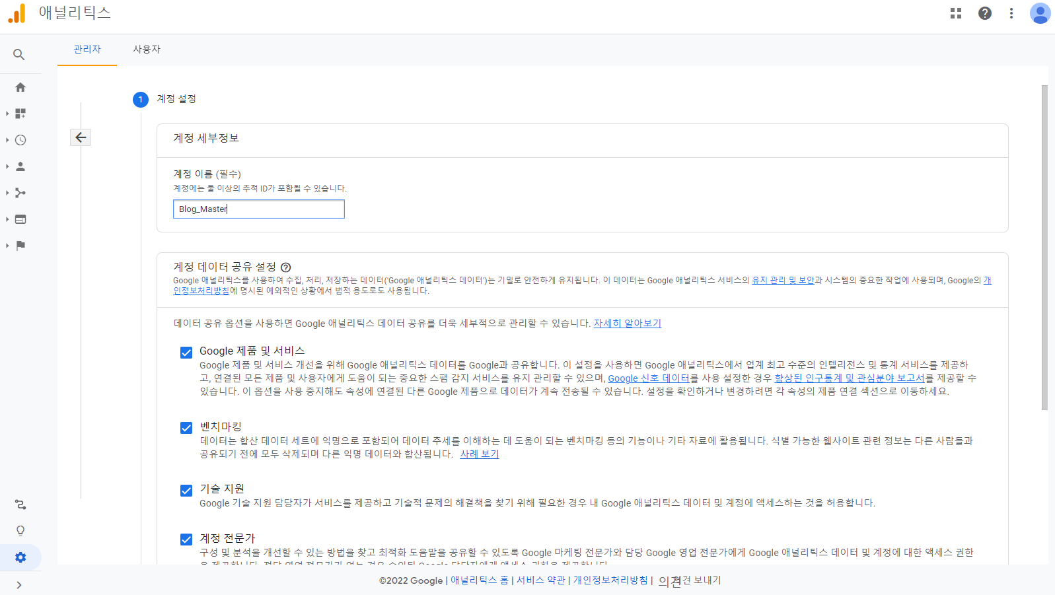Expand the Customization section arrow
1055x595 pixels.
click(7, 114)
